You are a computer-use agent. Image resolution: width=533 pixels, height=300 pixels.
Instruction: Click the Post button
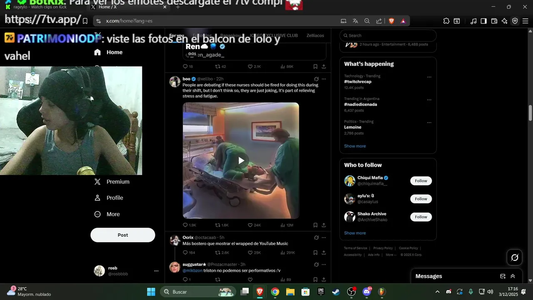point(123,235)
